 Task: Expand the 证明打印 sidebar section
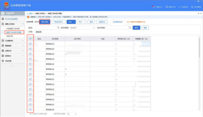click(x=23, y=51)
